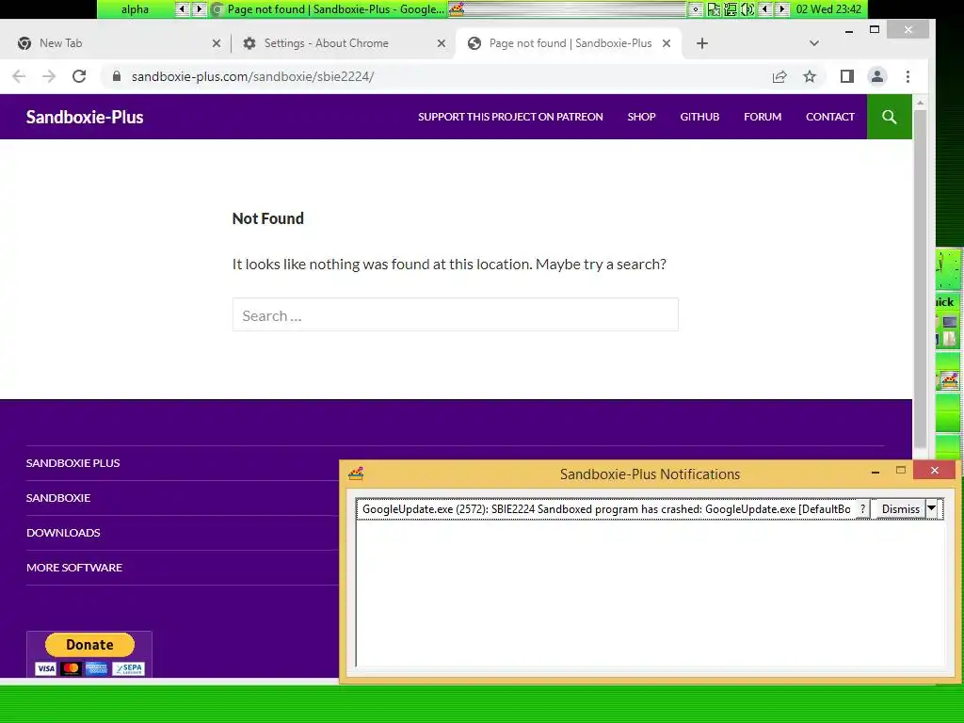
Task: Close the Sandboxie-Plus Notifications window
Action: click(x=935, y=471)
